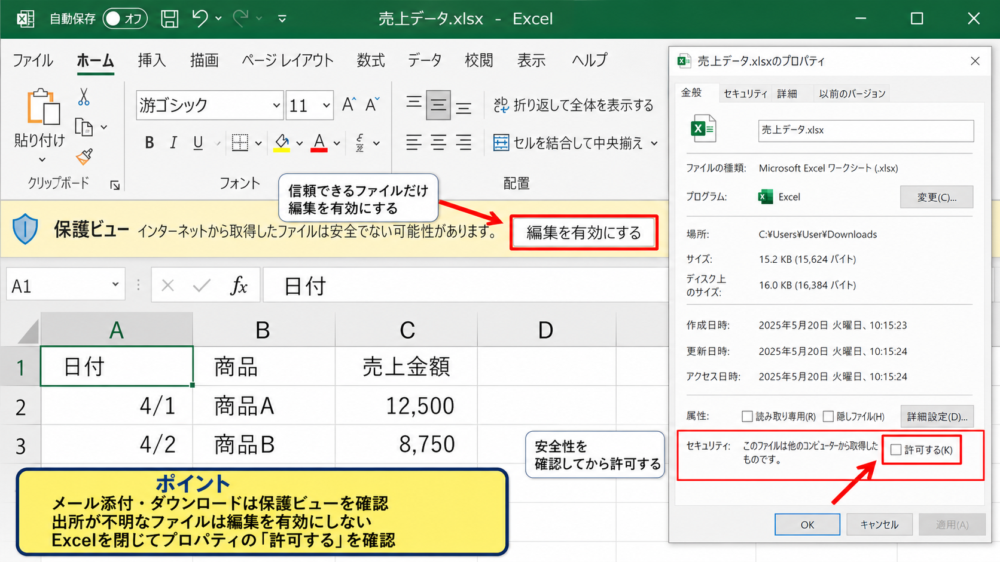Viewport: 1000px width, 562px height.
Task: Click the 詳細設定(D)... button
Action: [937, 416]
